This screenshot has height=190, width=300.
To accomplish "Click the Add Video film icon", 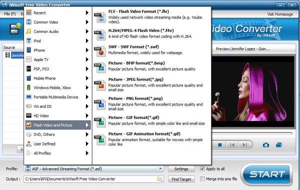I will 15,28.
